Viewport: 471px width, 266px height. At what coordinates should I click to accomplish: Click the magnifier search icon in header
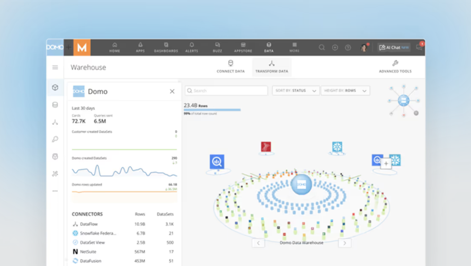pyautogui.click(x=322, y=48)
